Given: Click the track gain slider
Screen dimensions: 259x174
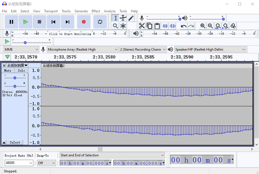Looking at the screenshot, I should pyautogui.click(x=15, y=78).
